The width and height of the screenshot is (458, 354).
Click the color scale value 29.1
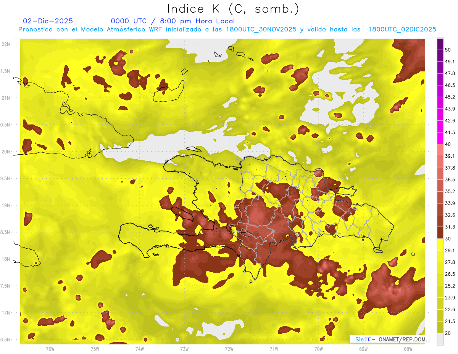point(450,251)
